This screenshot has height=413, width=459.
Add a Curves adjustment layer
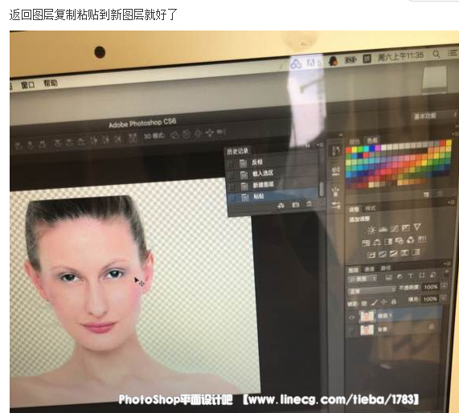point(395,228)
